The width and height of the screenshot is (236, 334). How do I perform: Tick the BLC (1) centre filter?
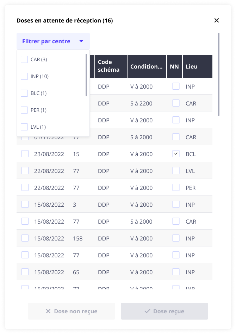[24, 93]
